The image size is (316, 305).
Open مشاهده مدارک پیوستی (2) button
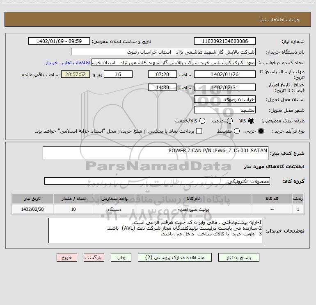coord(175,258)
